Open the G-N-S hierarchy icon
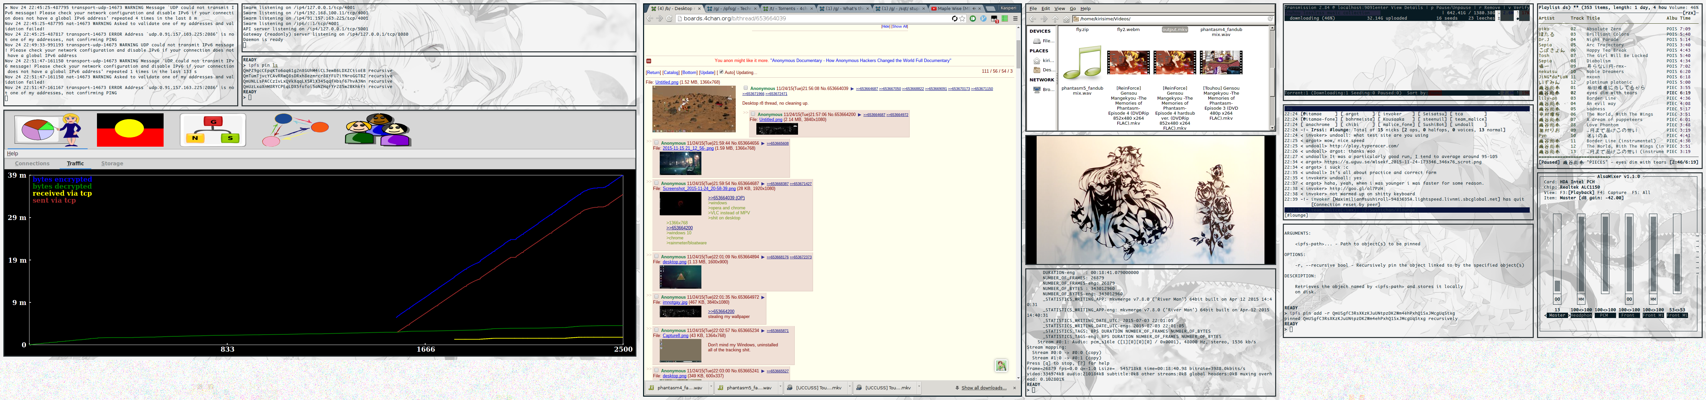This screenshot has width=1706, height=400. 213,130
